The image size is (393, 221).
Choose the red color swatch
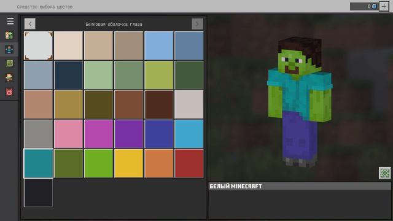[x=189, y=163]
